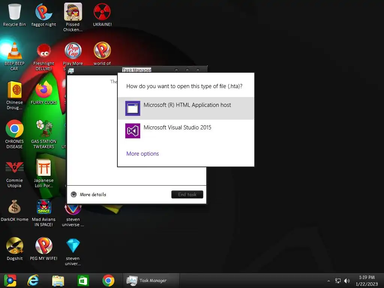Open the PEG MY WIFE! icon

(43, 249)
